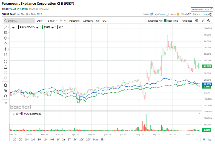Collapse the volume pane chevron
Image resolution: width=215 pixels, height=144 pixels.
(200, 114)
